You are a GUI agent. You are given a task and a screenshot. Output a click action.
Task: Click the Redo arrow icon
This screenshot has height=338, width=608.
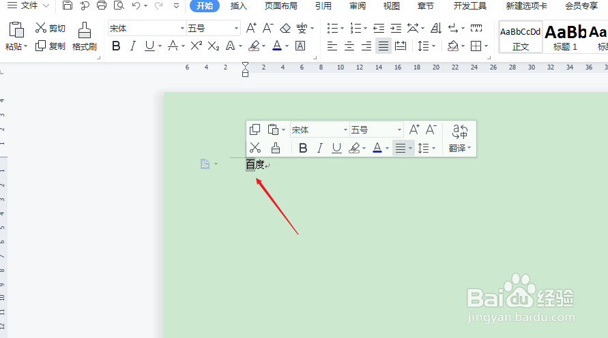point(158,5)
